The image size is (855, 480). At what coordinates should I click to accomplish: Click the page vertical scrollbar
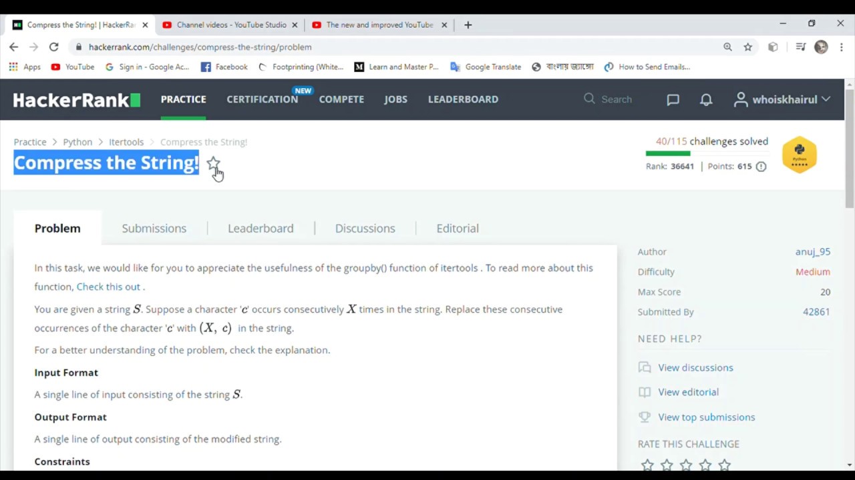pyautogui.click(x=850, y=150)
